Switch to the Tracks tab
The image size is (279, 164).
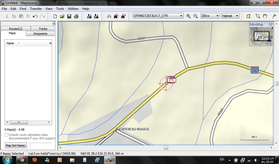tap(43, 28)
